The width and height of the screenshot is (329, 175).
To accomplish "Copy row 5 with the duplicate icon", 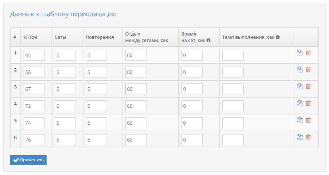I will (x=300, y=120).
